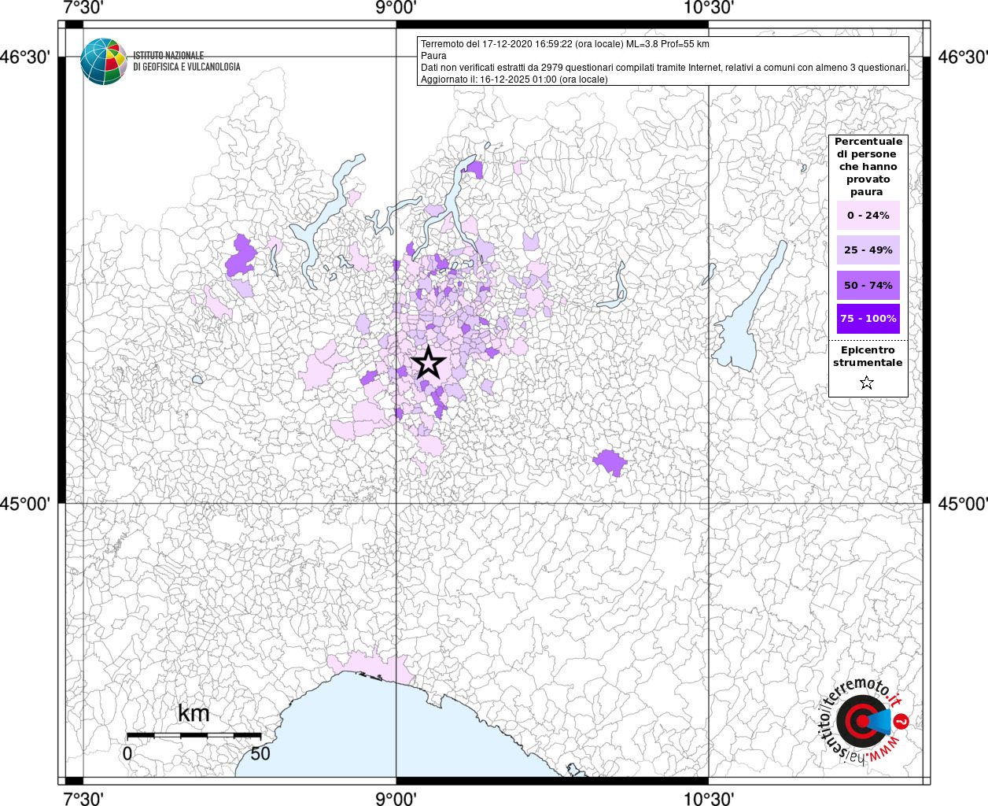Image resolution: width=988 pixels, height=806 pixels.
Task: Click the haisentitoilterremoto.it target logo
Action: click(863, 722)
